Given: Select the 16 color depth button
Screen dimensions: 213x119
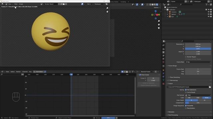Looking at the screenshot, I should (204, 100).
